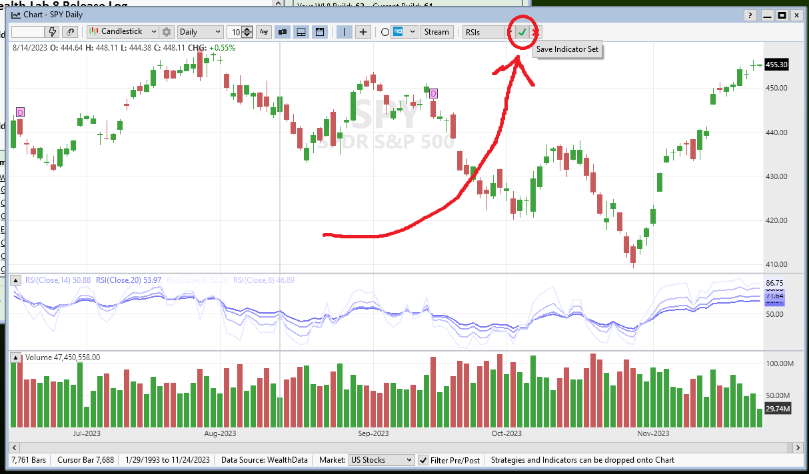
Task: Decrease bar spacing with down stepper arrow
Action: click(247, 35)
